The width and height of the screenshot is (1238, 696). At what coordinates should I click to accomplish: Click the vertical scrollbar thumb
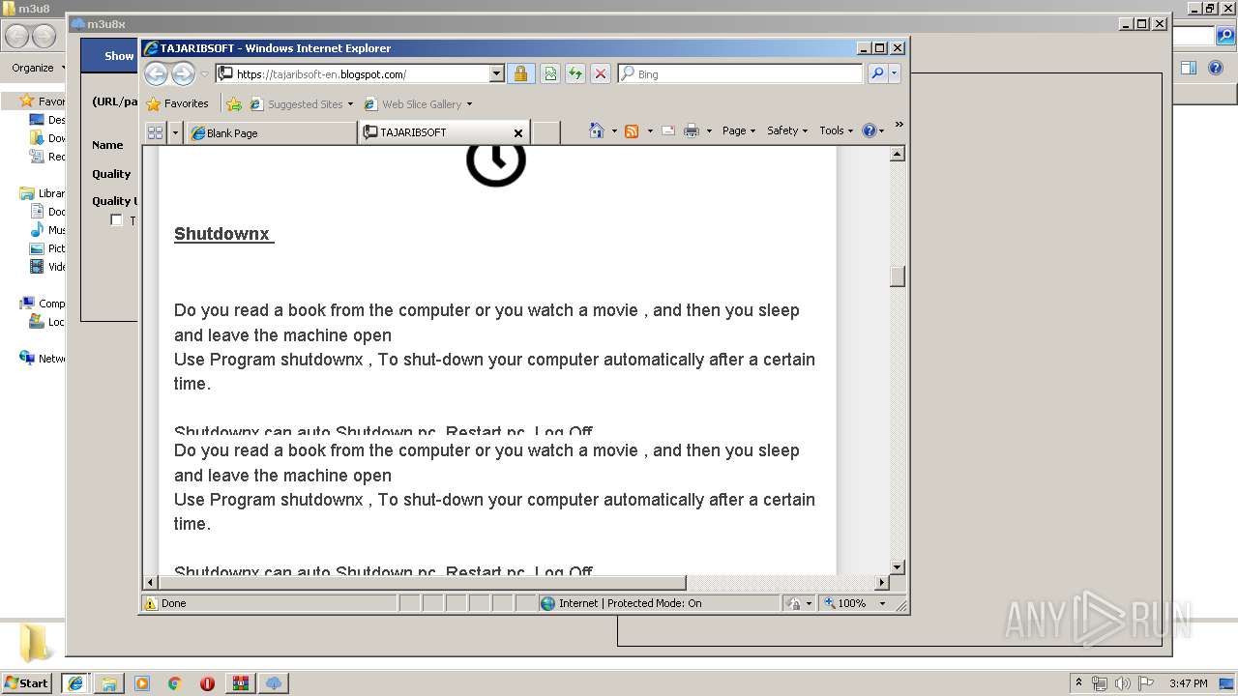click(898, 276)
